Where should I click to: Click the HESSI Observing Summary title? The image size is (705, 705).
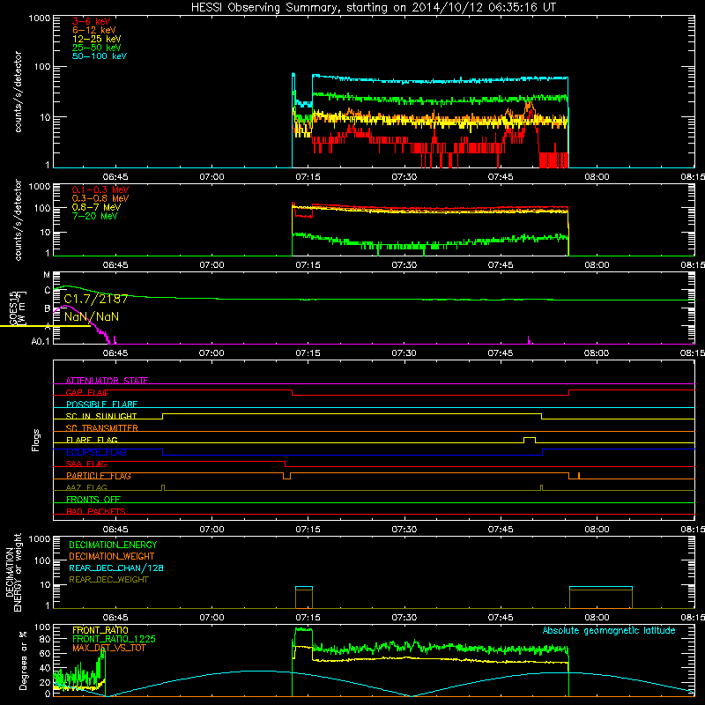tap(373, 8)
